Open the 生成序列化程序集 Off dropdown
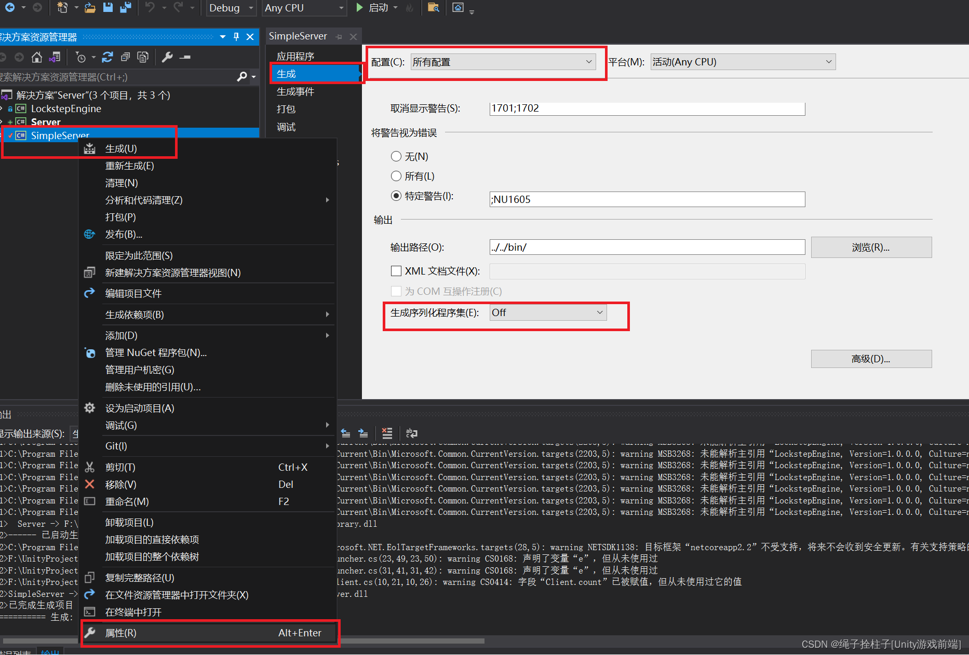The image size is (969, 655). point(548,312)
